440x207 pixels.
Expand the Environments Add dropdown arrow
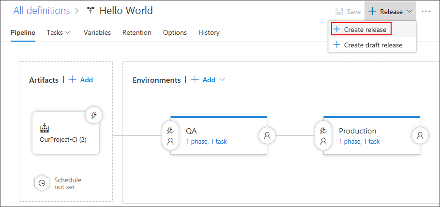[x=222, y=80]
